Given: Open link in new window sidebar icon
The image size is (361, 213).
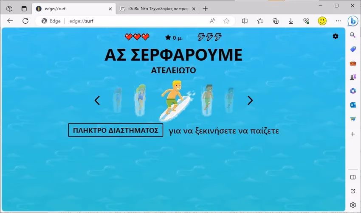Looking at the screenshot, I should 353,191.
